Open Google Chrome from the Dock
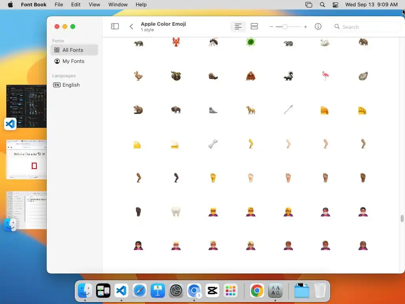The image size is (405, 304). (x=257, y=291)
